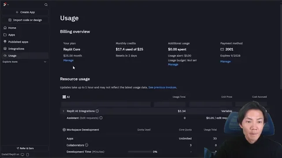Expand the Explore more section
Screen dimensions: 282x158
[25, 62]
